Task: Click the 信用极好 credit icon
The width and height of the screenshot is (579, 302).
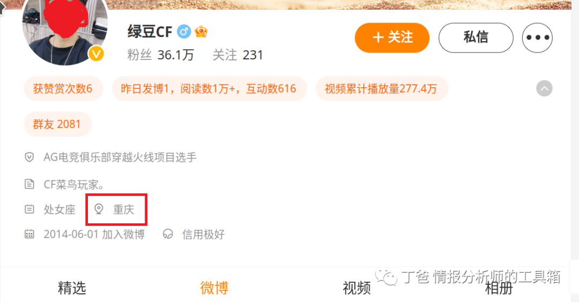Action: [x=168, y=234]
